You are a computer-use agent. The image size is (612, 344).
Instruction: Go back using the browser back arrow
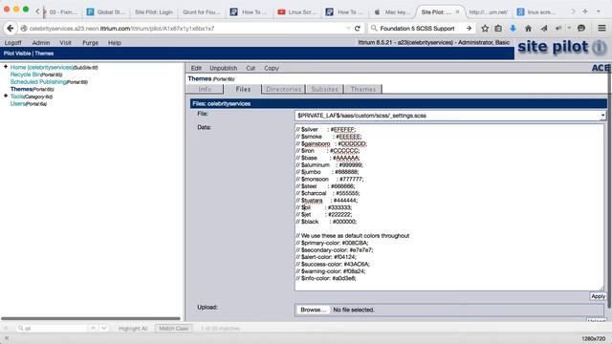[11, 29]
